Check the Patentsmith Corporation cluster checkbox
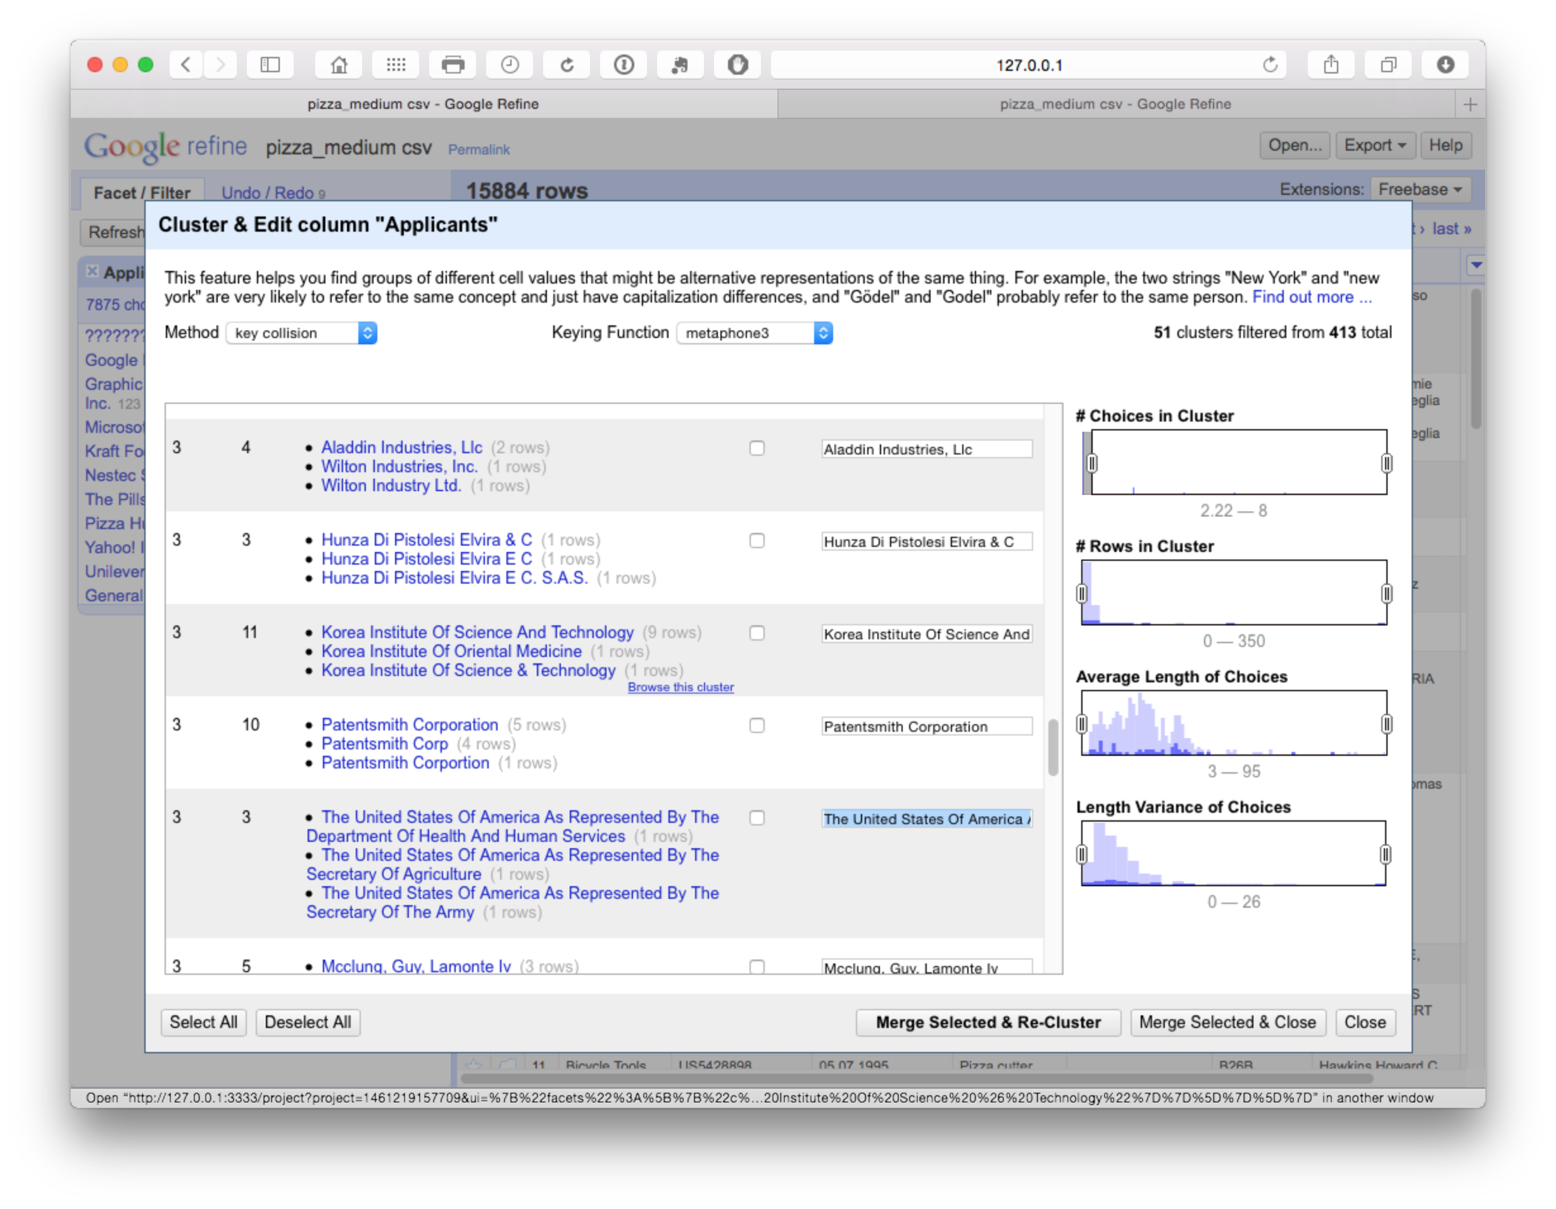This screenshot has height=1209, width=1556. pos(756,725)
